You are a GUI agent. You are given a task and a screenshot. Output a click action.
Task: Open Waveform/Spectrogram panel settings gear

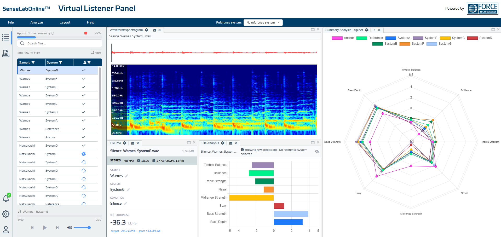pyautogui.click(x=147, y=30)
